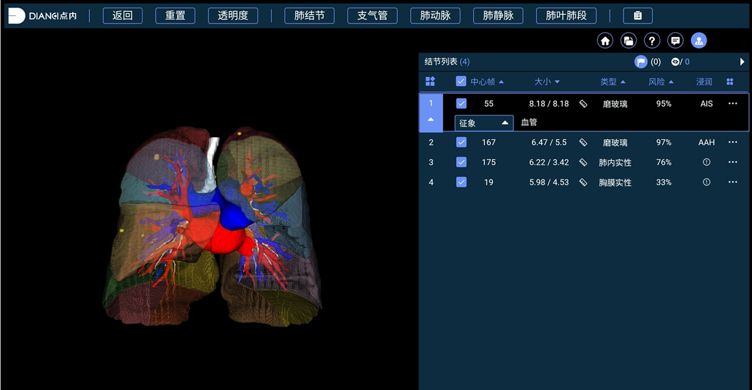752x390 pixels.
Task: Click the 返回 button
Action: point(122,16)
